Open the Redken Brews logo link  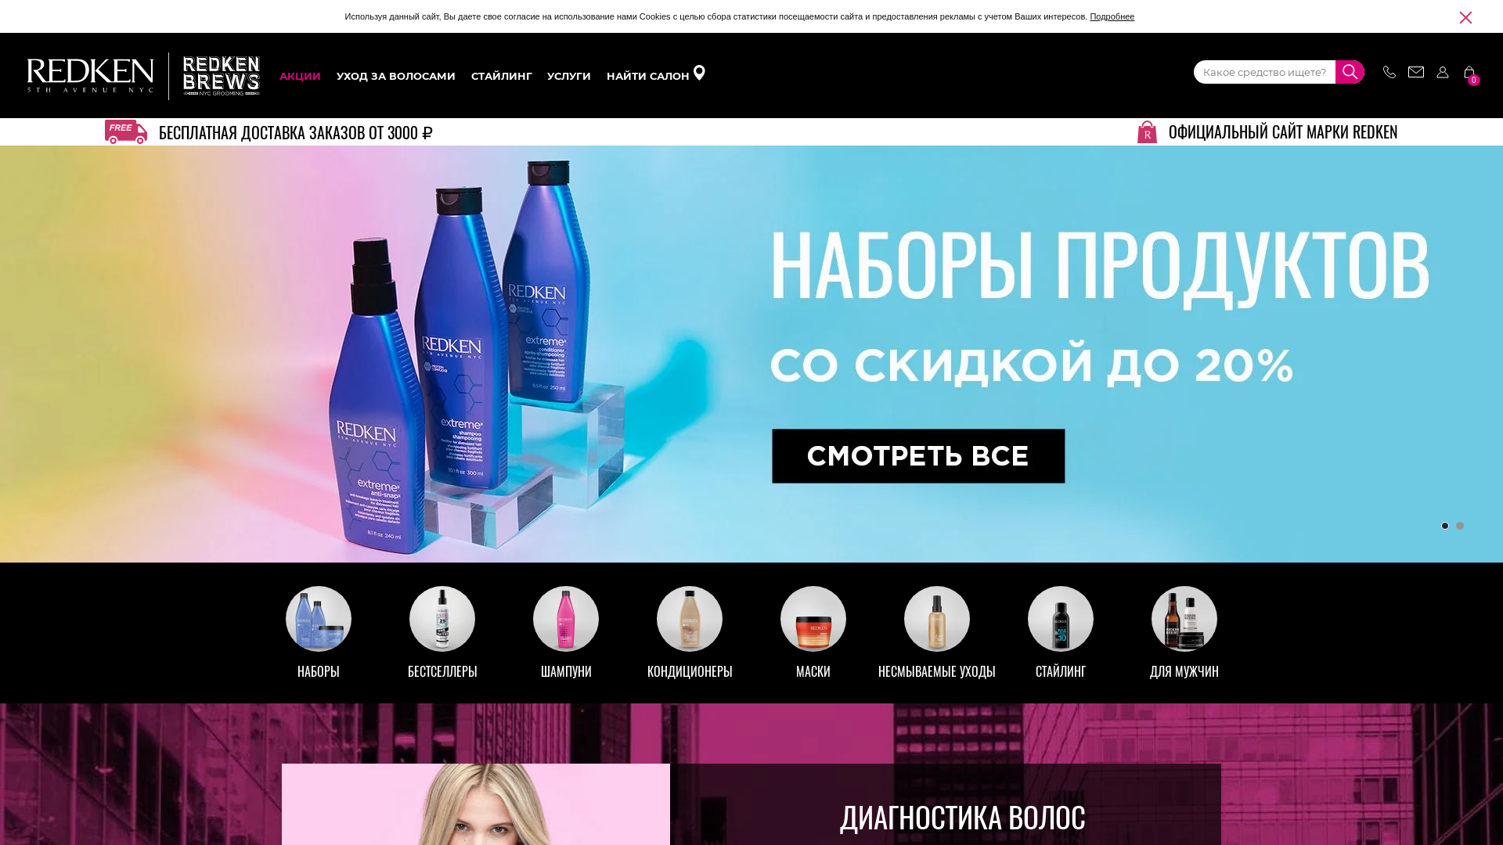tap(222, 76)
